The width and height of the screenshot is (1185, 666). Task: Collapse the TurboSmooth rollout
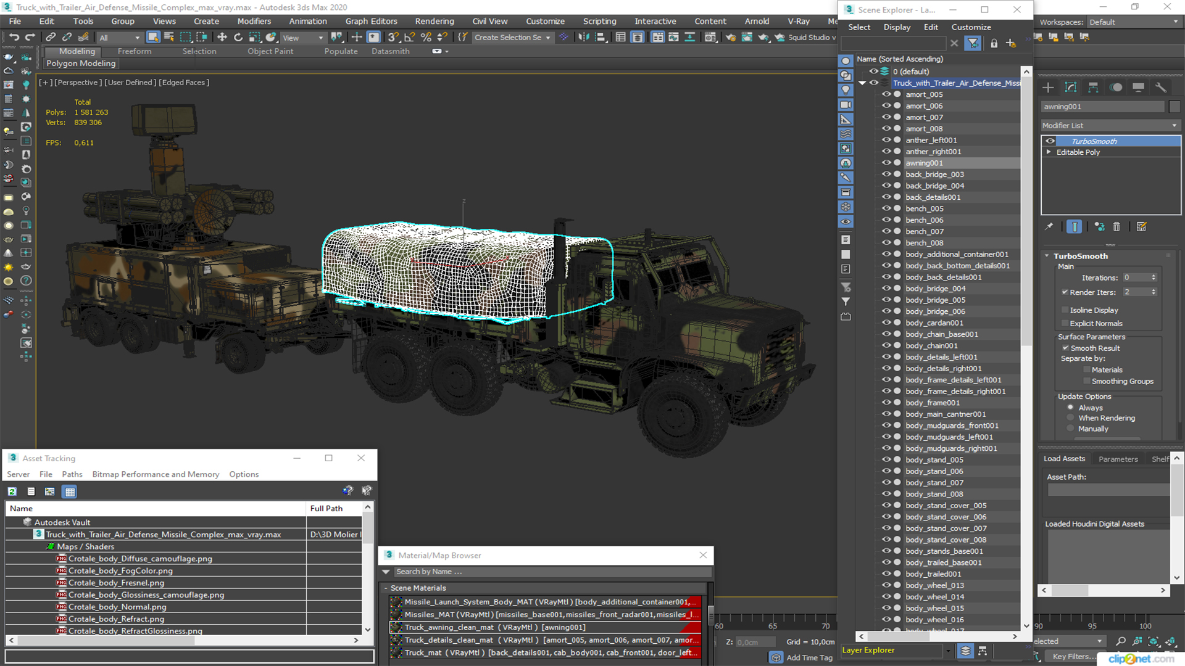pos(1047,256)
